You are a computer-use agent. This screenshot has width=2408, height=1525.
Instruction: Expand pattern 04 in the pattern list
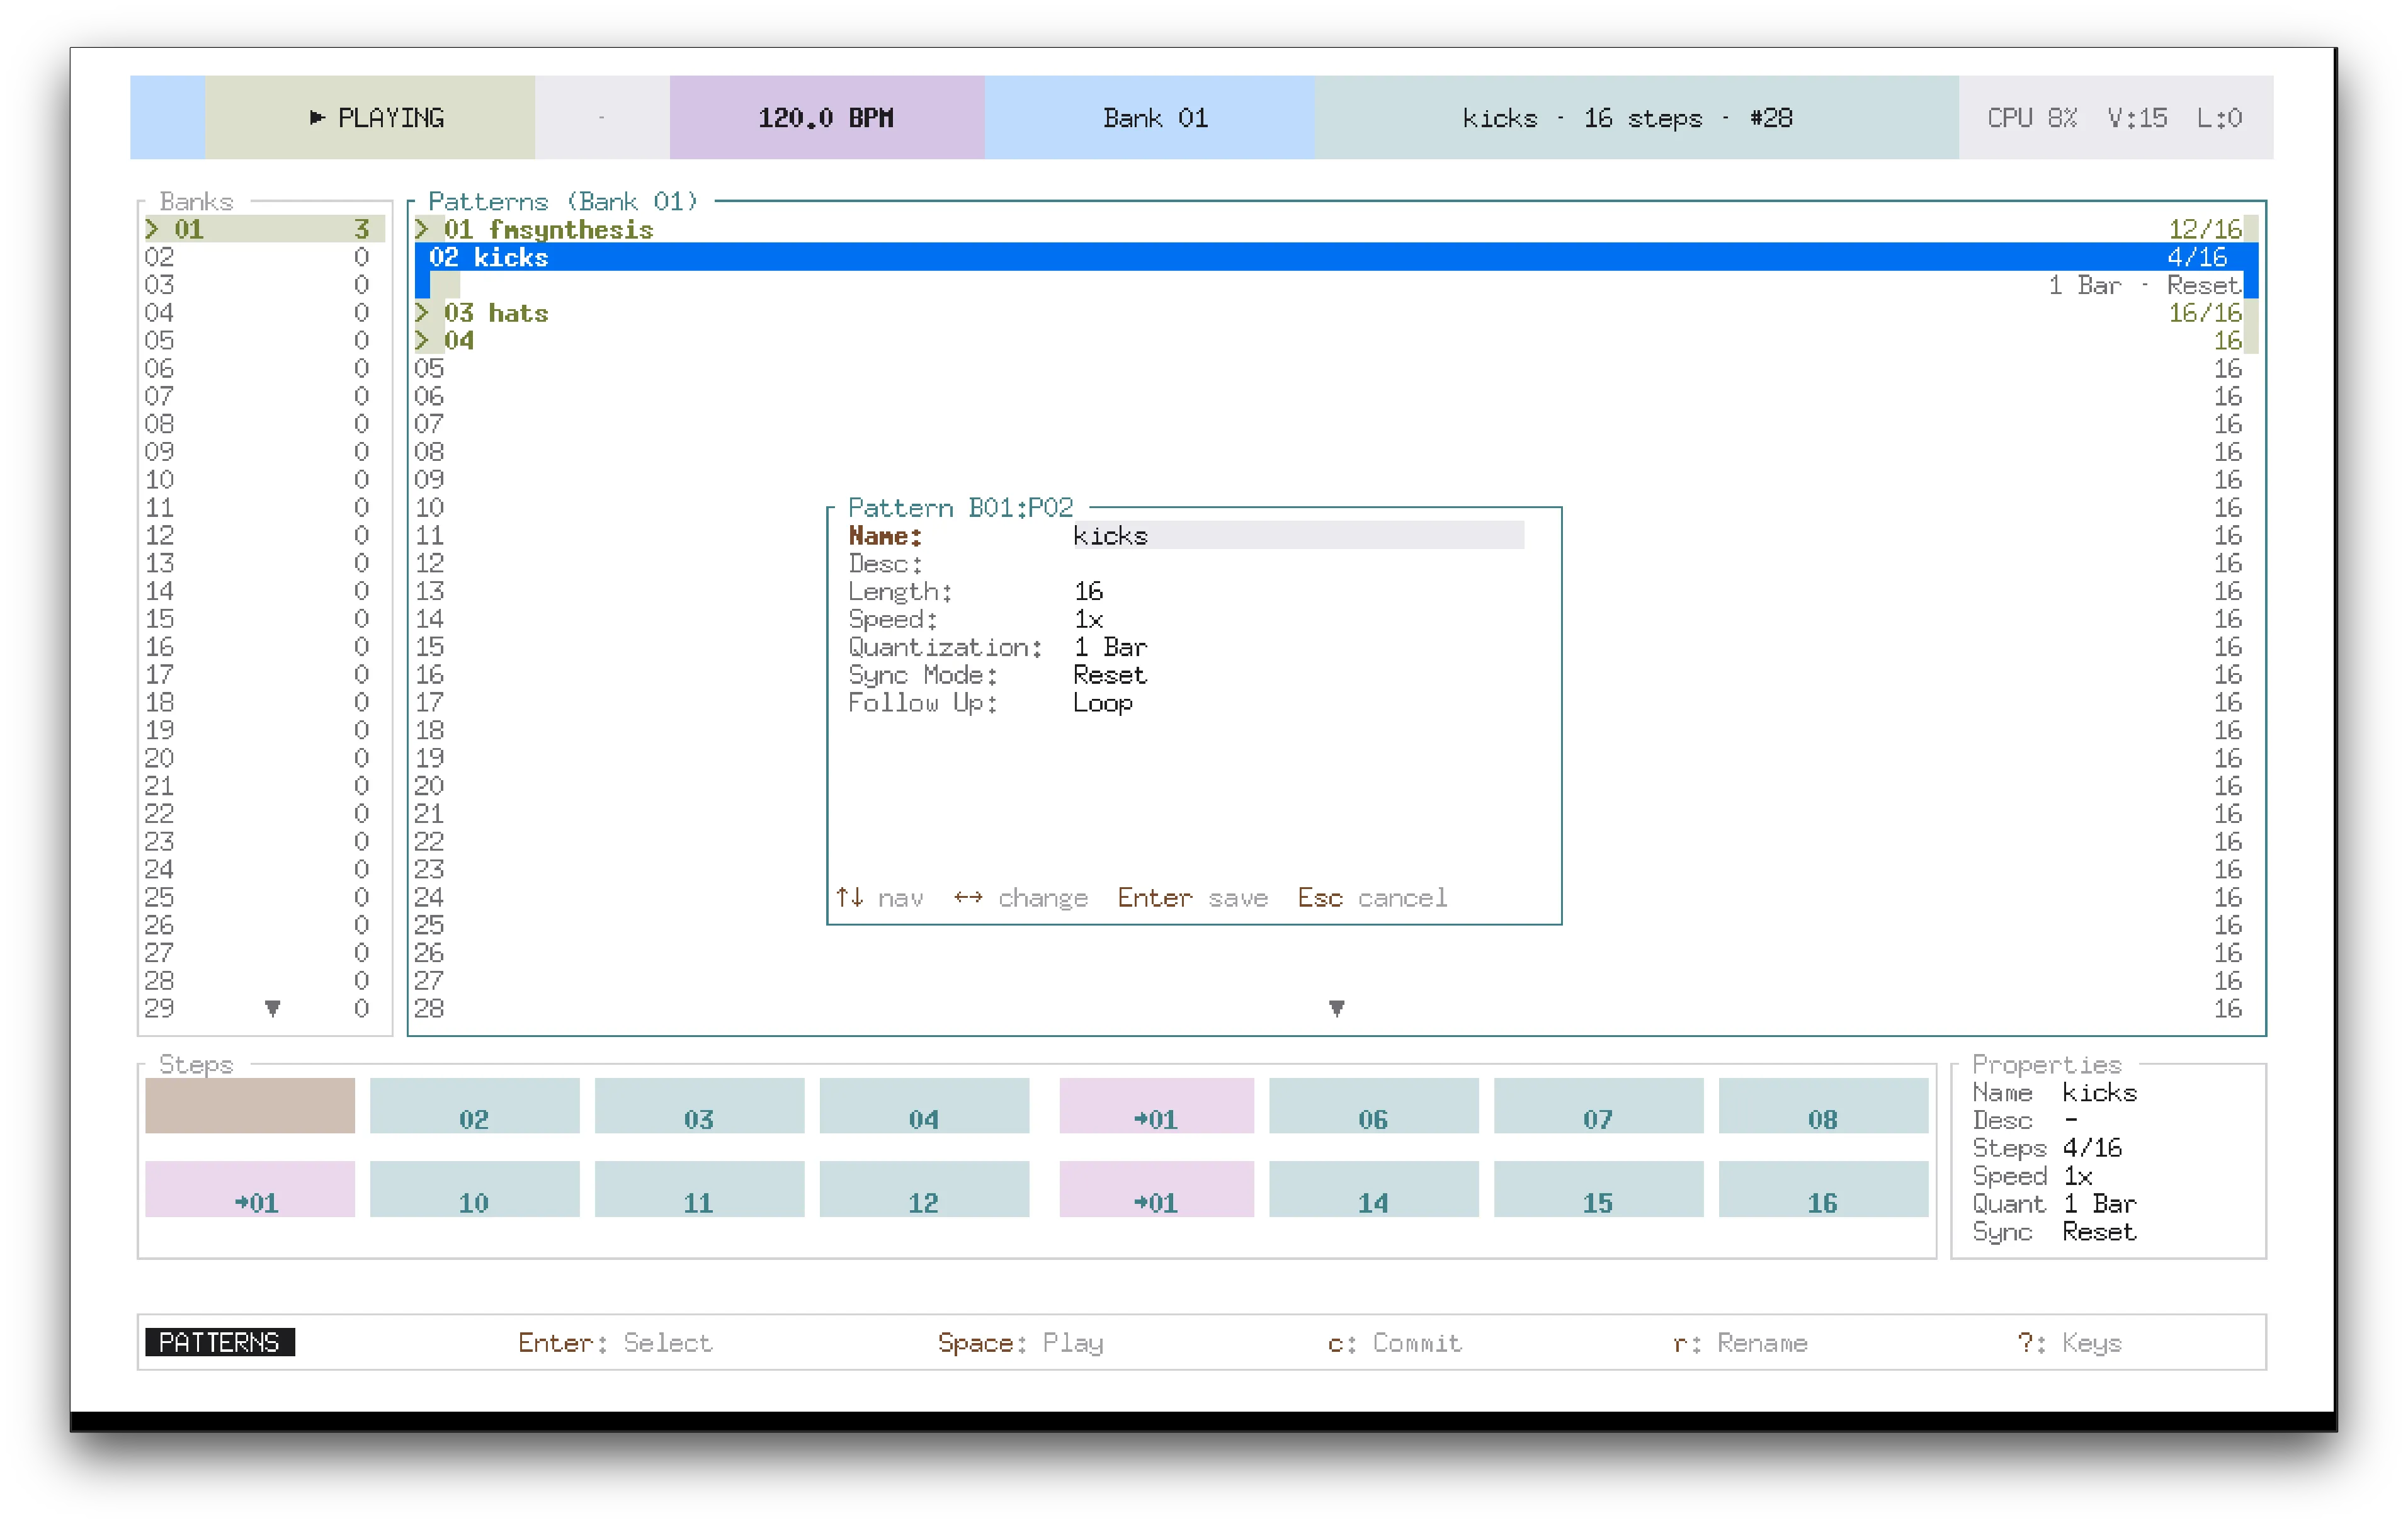coord(423,340)
